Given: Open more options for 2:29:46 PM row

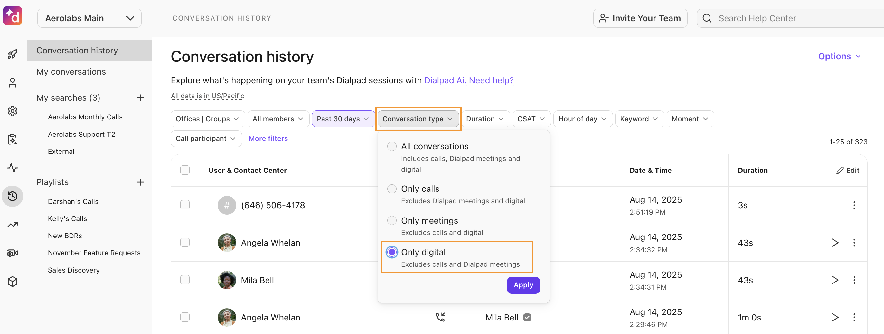Looking at the screenshot, I should (x=854, y=318).
